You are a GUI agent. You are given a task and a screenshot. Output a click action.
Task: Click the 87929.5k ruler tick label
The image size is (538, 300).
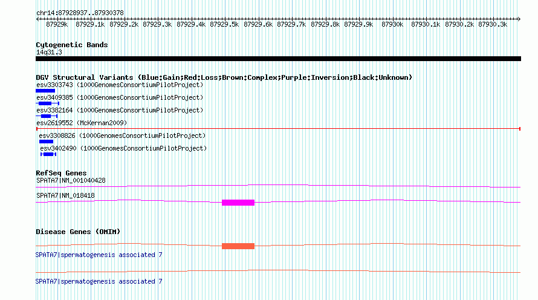224,24
